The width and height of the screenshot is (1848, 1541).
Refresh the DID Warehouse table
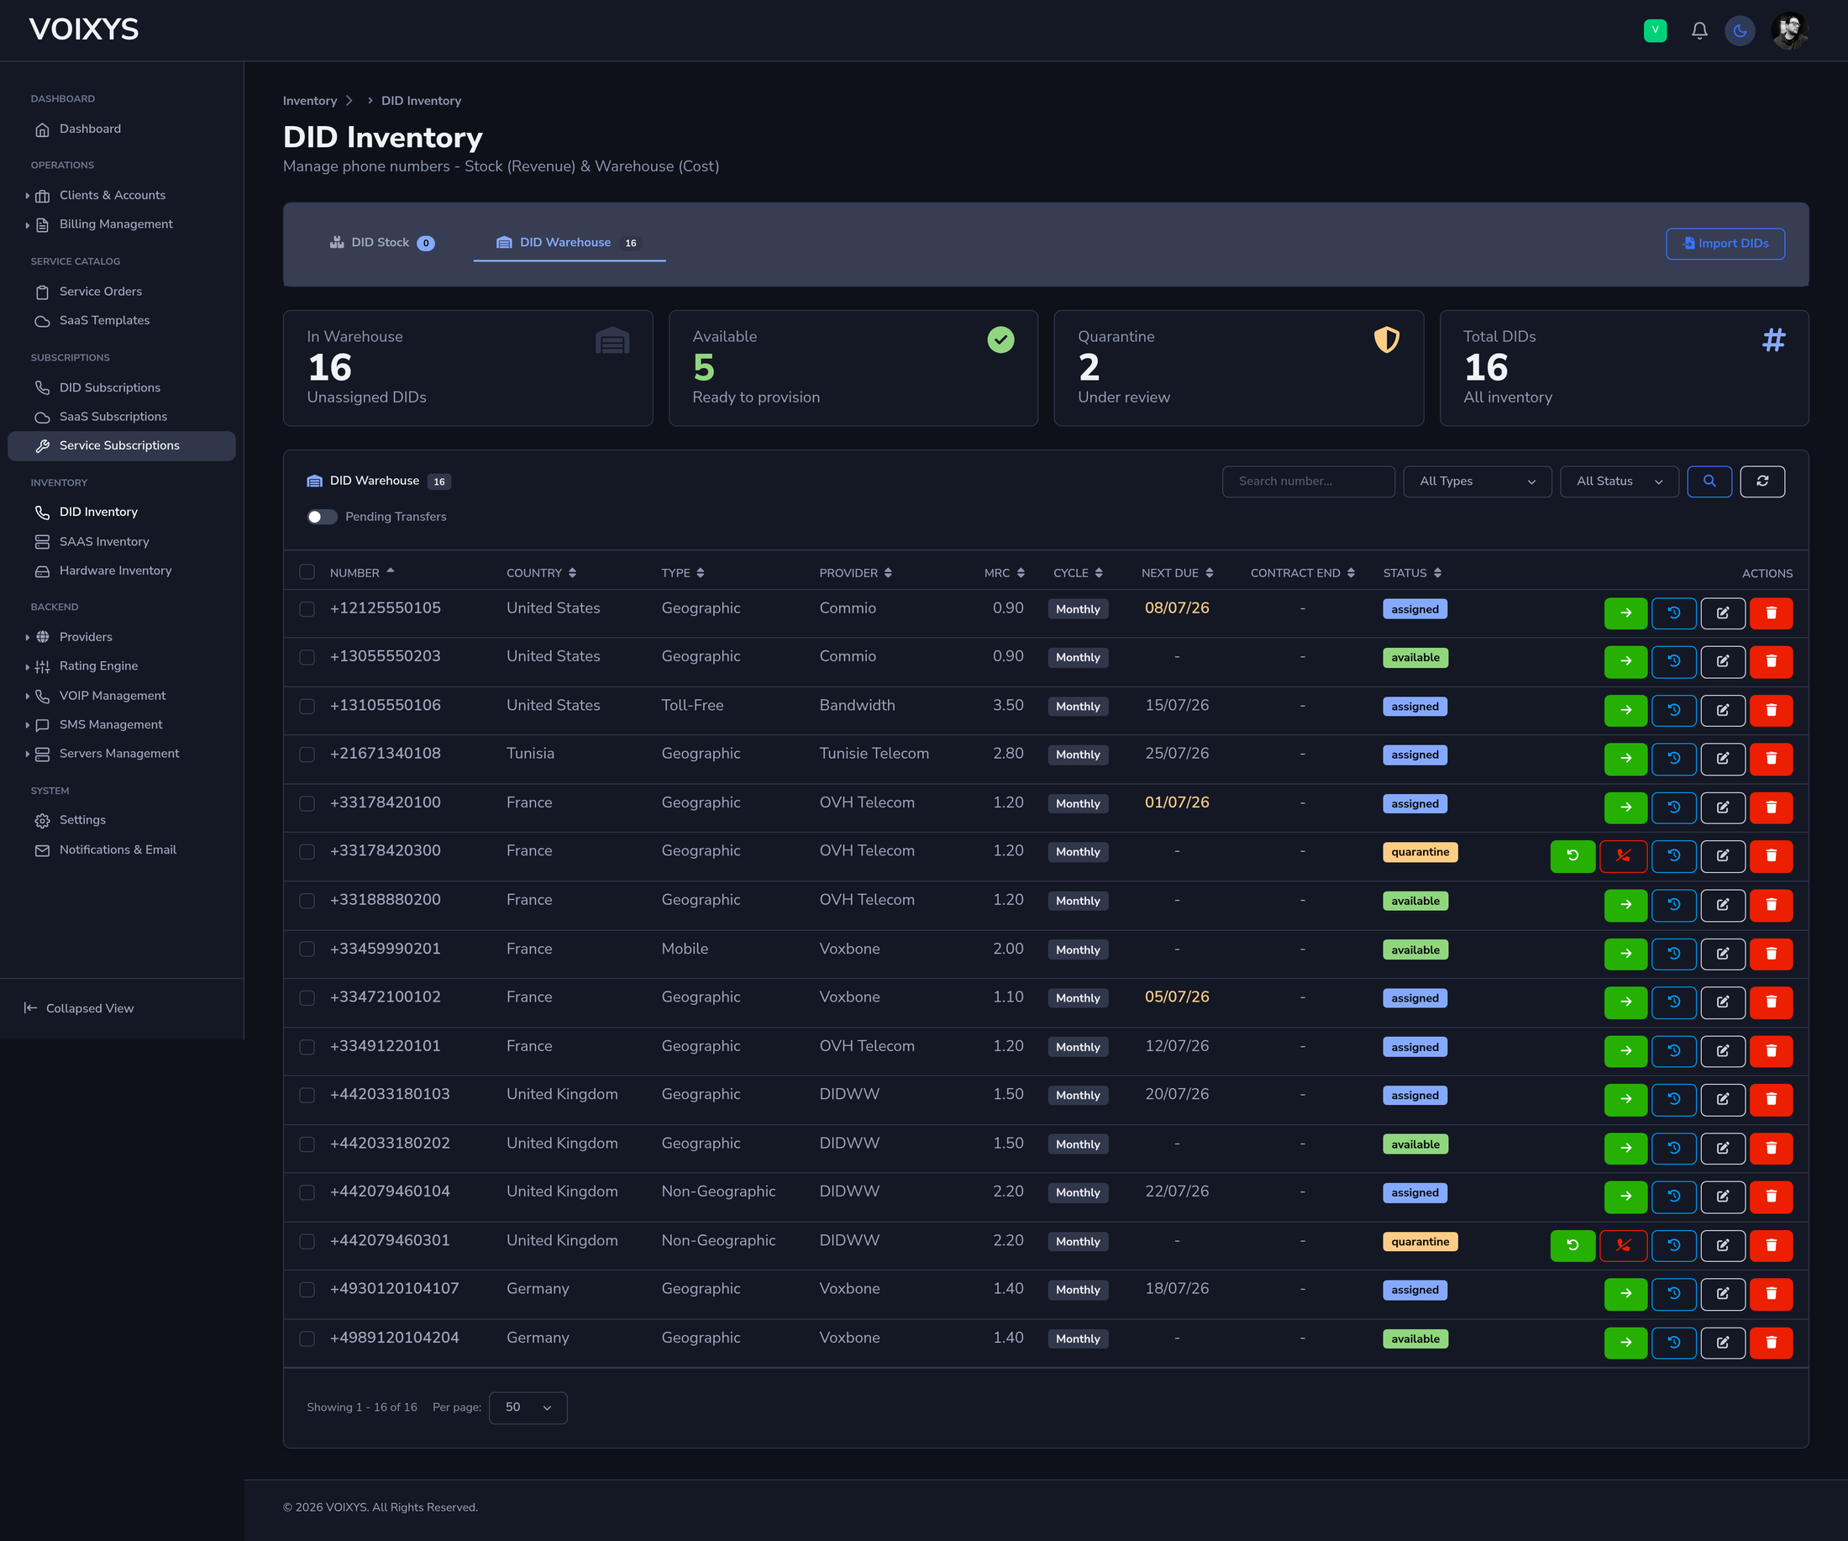(x=1761, y=481)
